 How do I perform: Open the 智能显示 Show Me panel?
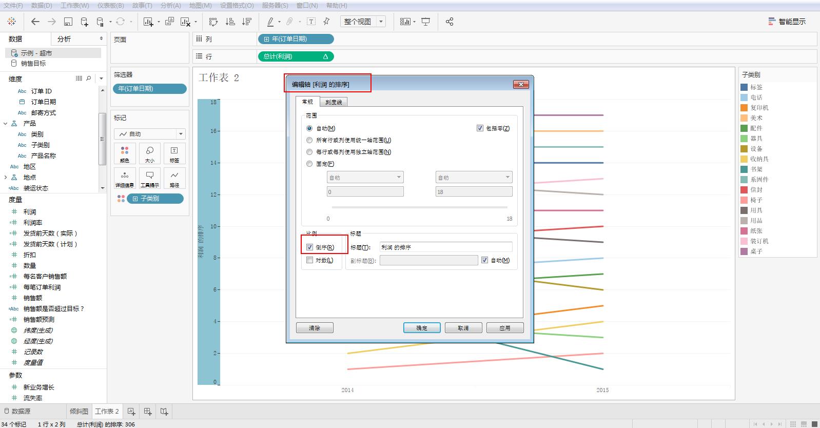(x=787, y=22)
